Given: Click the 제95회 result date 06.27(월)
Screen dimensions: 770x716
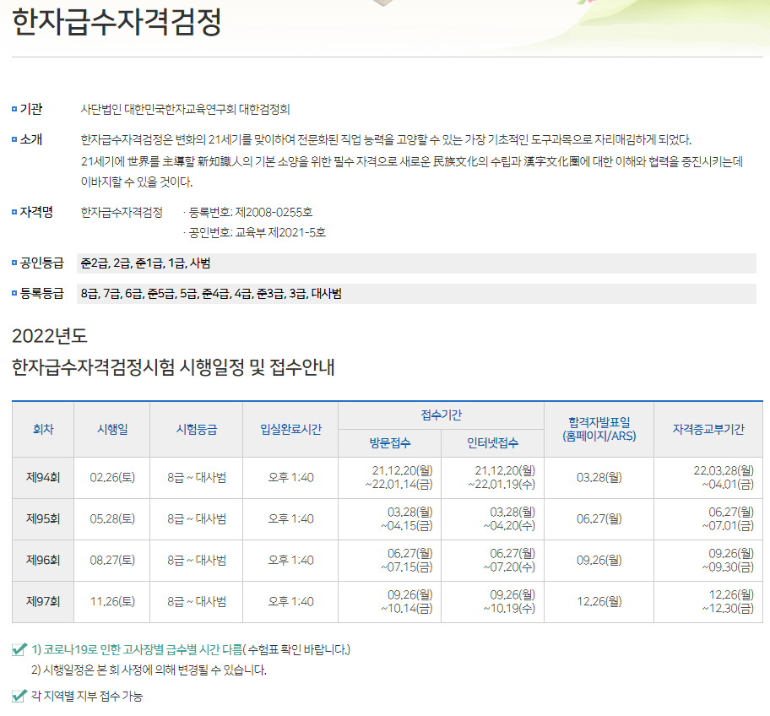Looking at the screenshot, I should pyautogui.click(x=599, y=518).
